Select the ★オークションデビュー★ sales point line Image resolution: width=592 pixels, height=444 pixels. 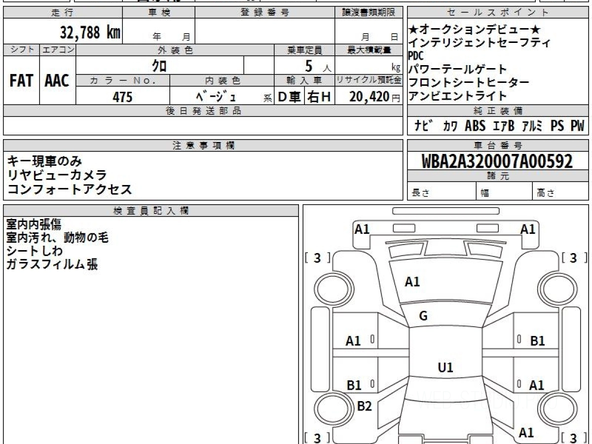click(475, 30)
